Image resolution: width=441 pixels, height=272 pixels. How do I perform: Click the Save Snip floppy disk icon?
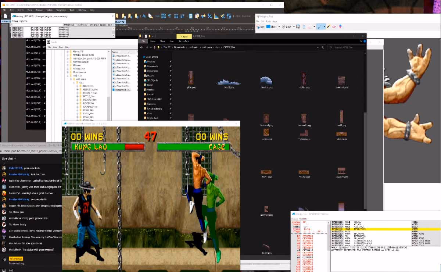tap(298, 27)
